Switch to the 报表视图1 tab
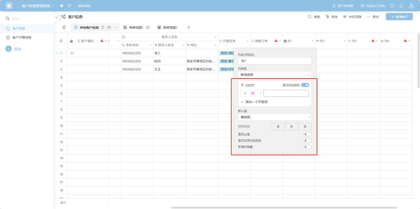Image resolution: width=420 pixels, height=209 pixels. (x=168, y=28)
